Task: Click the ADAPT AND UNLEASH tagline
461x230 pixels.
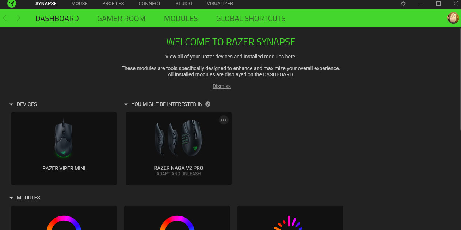Action: [x=179, y=174]
